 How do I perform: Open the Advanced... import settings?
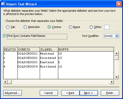coord(12,93)
